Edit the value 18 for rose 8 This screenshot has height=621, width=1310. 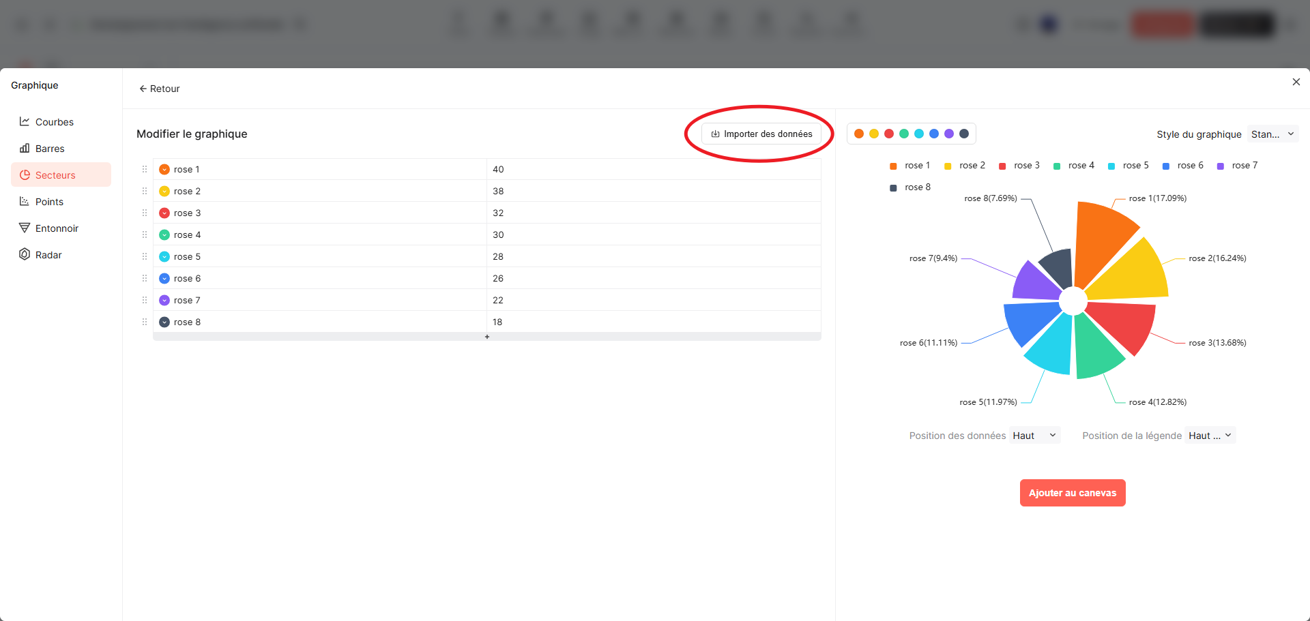[x=654, y=322]
